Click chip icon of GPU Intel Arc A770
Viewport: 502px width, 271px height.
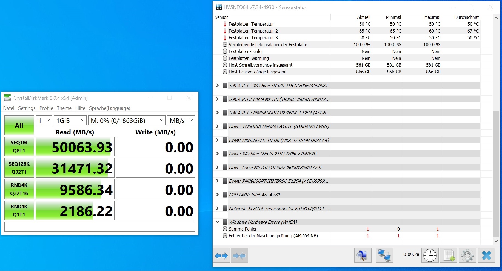[x=225, y=195]
